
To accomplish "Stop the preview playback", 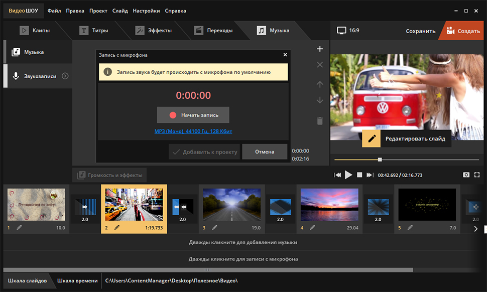I will click(359, 175).
